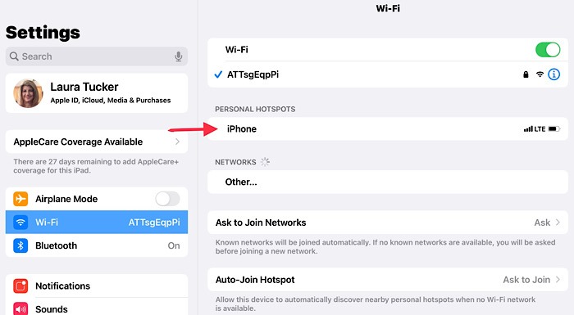Click 'Apple ID, iCloud, Media & Purchases' subtitle
574x315 pixels.
(111, 100)
